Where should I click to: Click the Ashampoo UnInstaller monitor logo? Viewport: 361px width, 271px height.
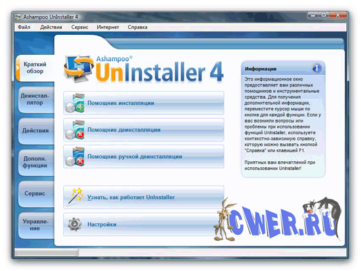tap(79, 68)
